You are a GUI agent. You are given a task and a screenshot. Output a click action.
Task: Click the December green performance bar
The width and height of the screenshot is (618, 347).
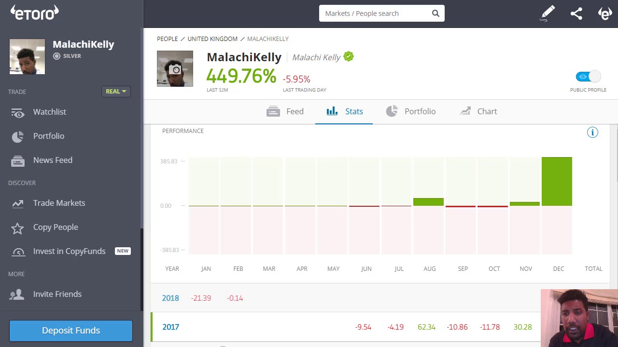coord(557,181)
